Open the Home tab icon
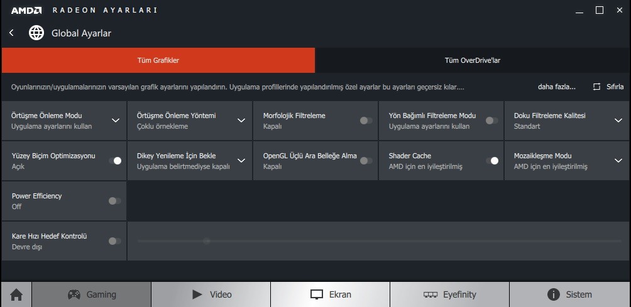 (x=16, y=295)
